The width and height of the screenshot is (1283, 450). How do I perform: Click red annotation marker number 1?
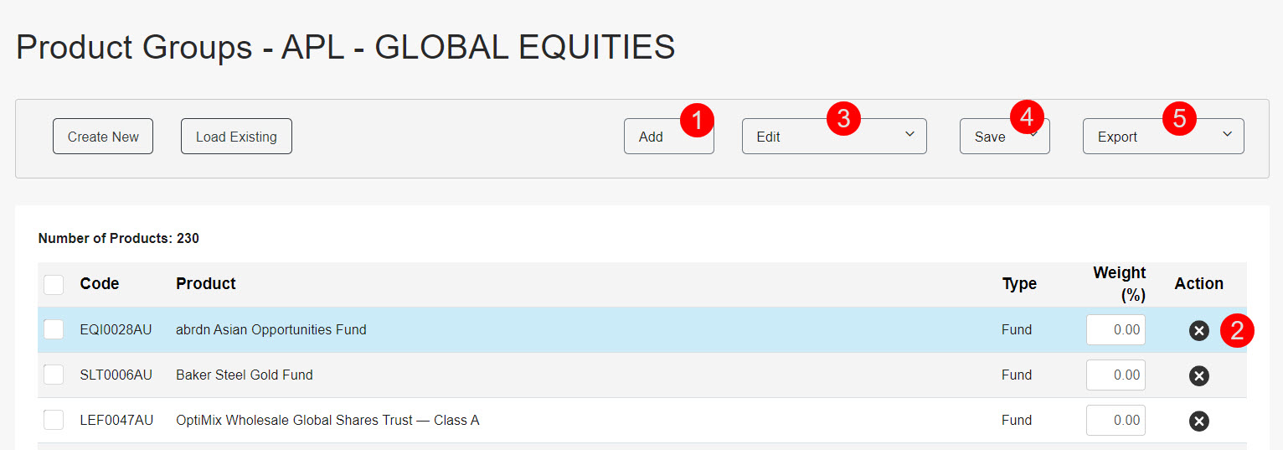(x=697, y=119)
